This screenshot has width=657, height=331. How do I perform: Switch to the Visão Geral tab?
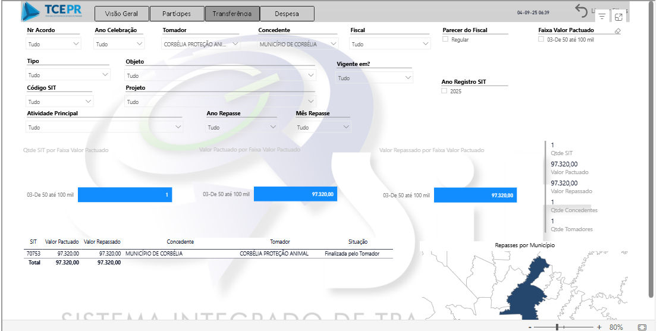[x=121, y=14]
